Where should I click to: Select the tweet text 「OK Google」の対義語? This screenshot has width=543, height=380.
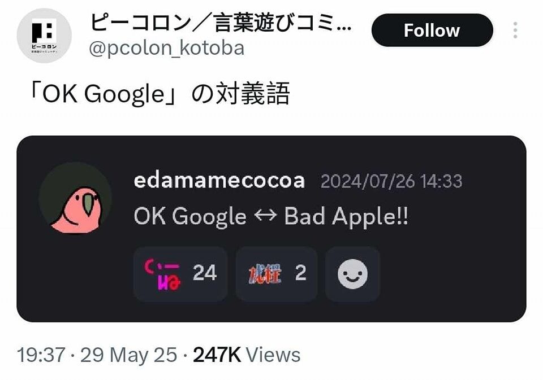pyautogui.click(x=160, y=93)
